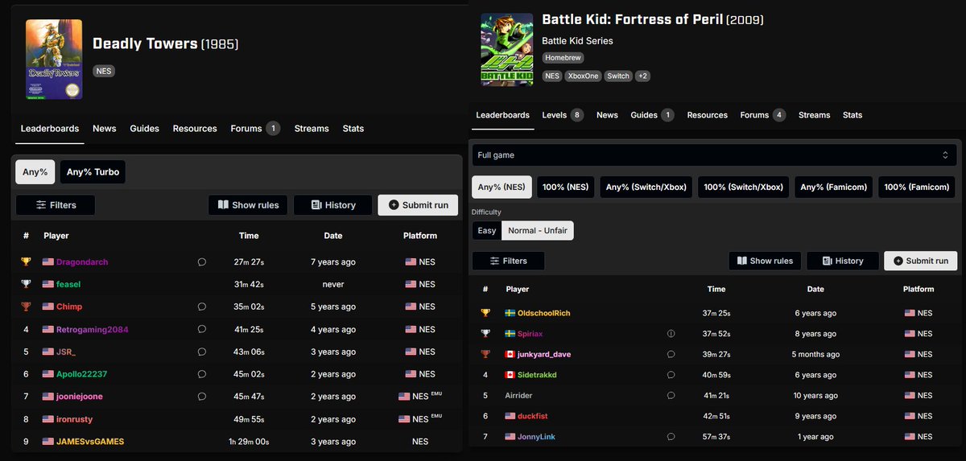Select 100% (Famicom) category
Viewport: 966px width, 461px height.
[x=918, y=187]
